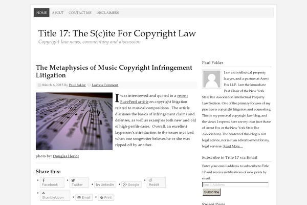The width and height of the screenshot is (307, 205).
Task: Click the calendar icon beside March 6, 2015
Action: click(39, 85)
